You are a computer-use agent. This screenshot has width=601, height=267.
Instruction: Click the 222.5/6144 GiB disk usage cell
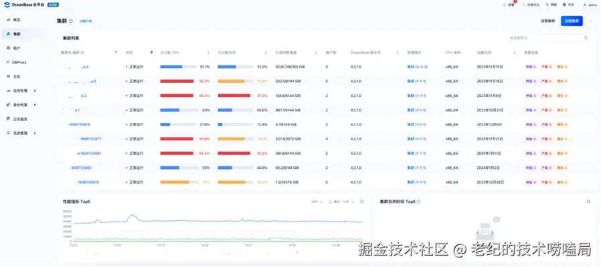point(288,81)
